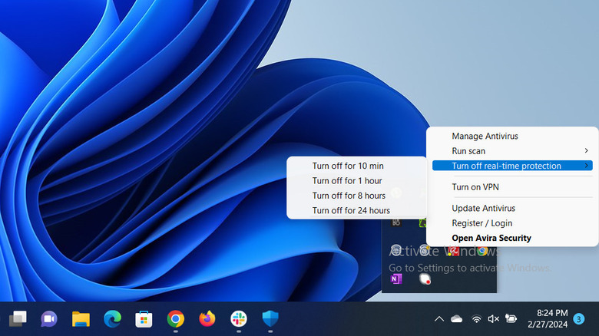
Task: Open Slack from the taskbar
Action: pos(239,318)
